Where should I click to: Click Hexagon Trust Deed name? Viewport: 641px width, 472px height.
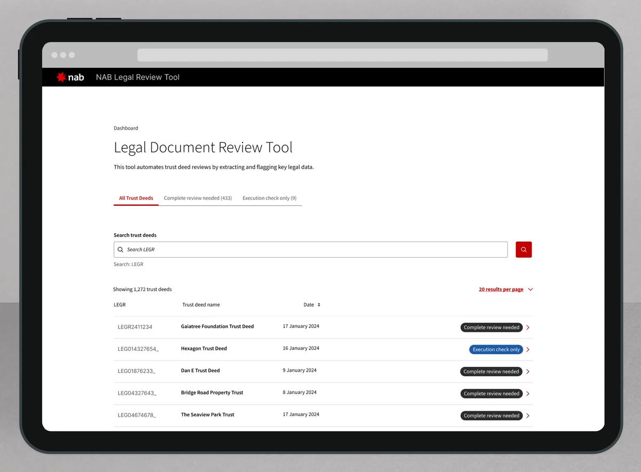[204, 349]
